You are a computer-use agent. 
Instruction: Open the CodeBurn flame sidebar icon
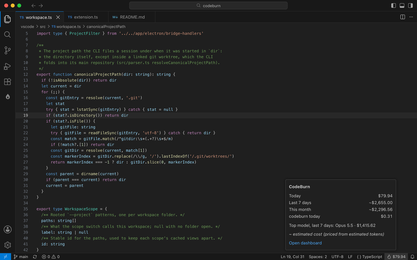tap(8, 97)
